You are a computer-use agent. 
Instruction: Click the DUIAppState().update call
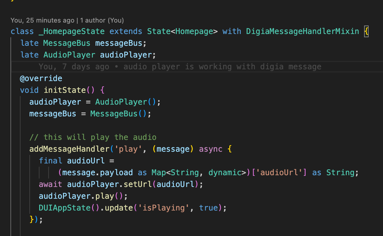[x=86, y=208]
